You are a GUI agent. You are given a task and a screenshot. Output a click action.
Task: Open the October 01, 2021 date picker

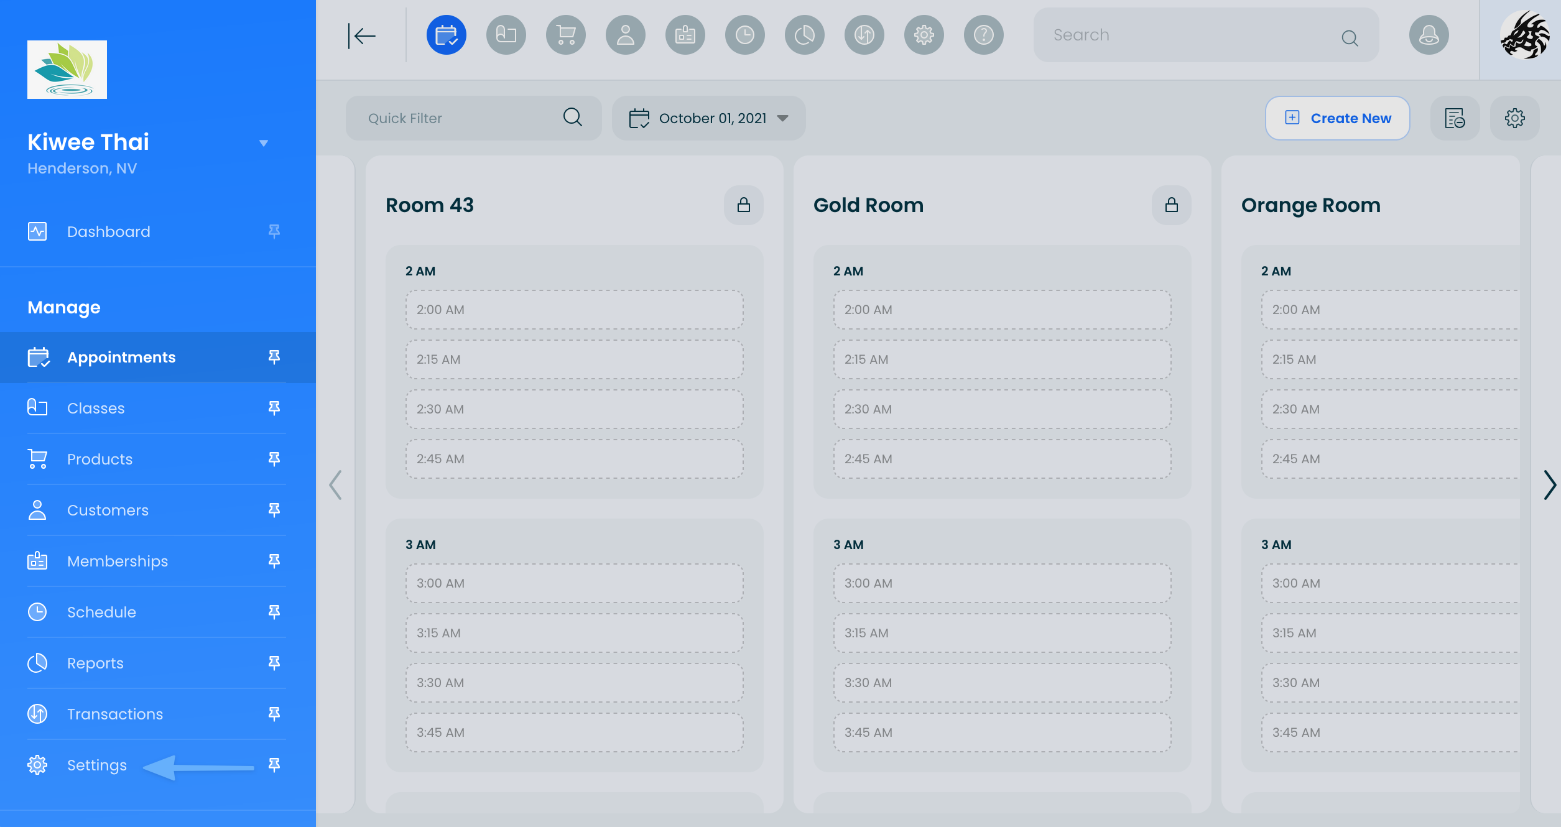708,118
